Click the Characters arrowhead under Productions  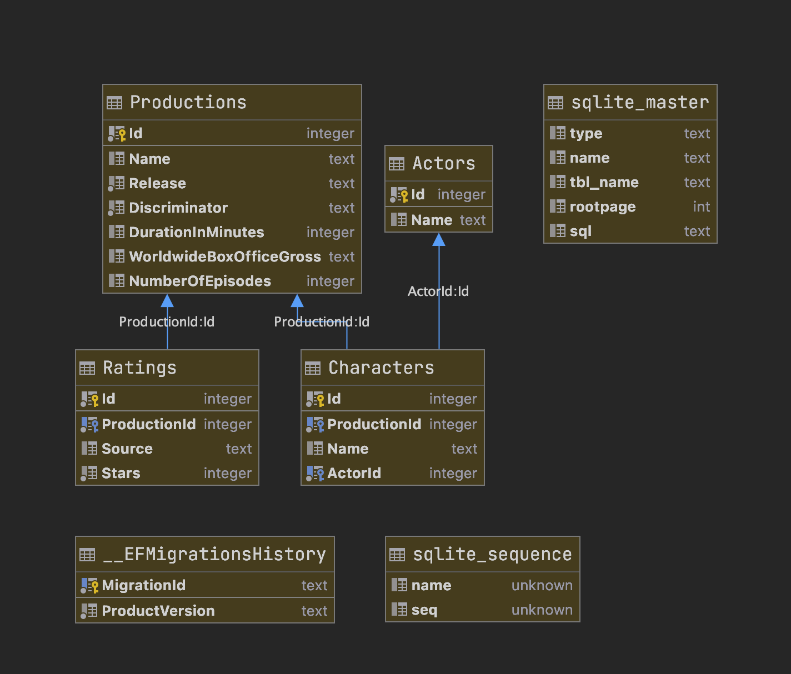[x=297, y=300]
